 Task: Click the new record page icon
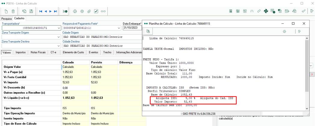coord(6,11)
